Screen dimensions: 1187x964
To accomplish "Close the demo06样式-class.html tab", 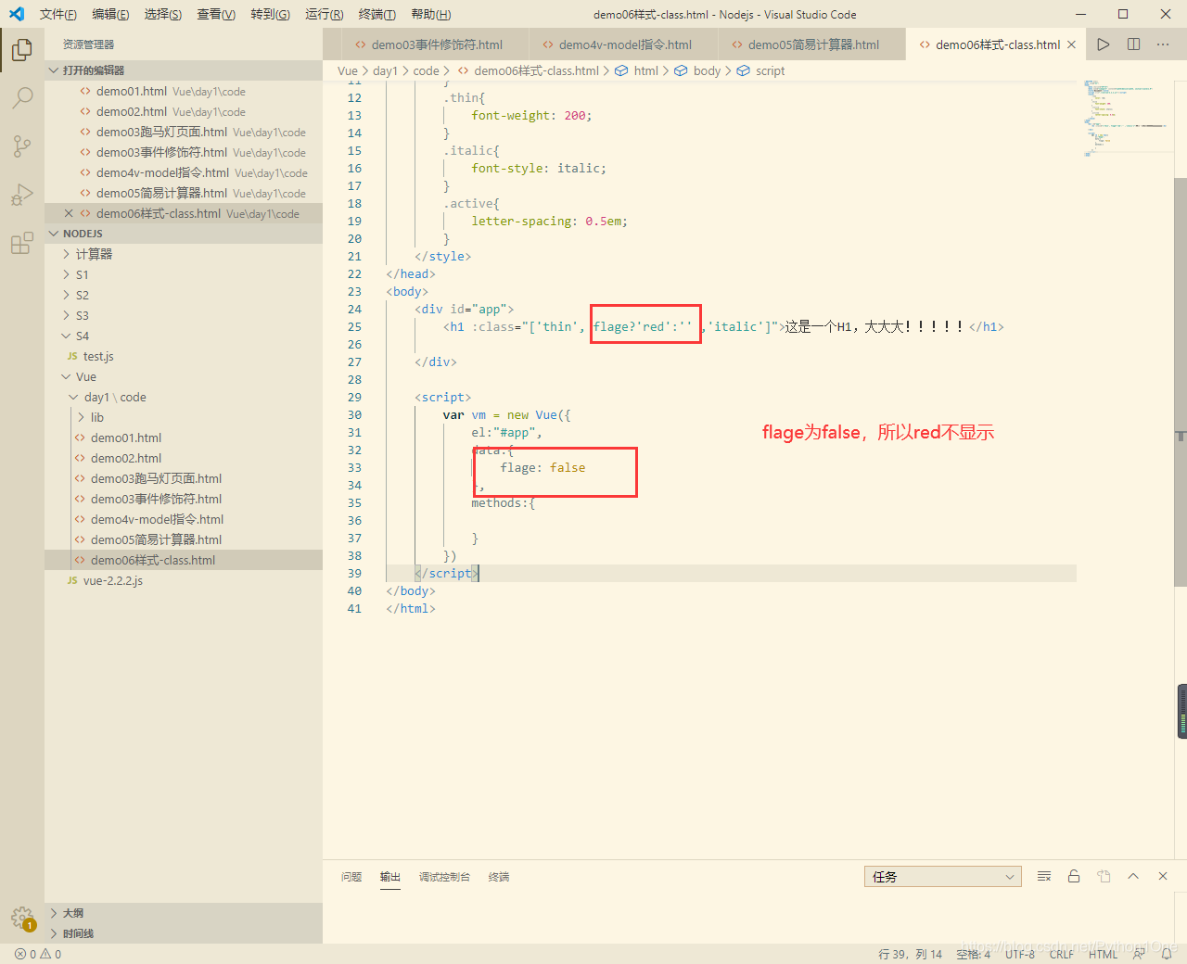I will pyautogui.click(x=1072, y=44).
